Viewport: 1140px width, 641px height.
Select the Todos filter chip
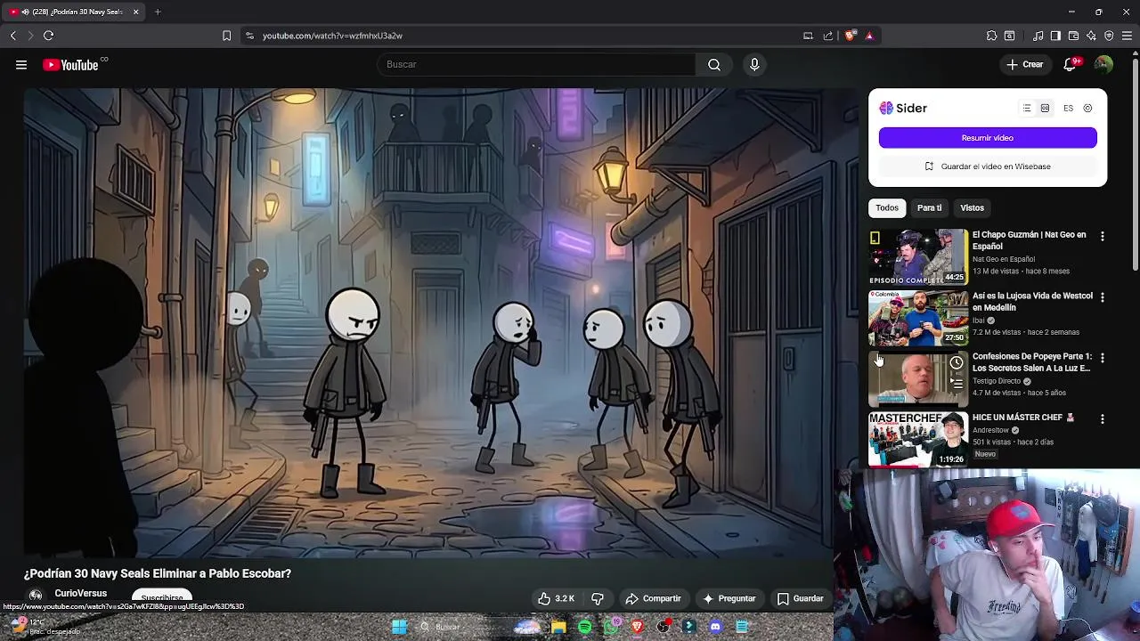coord(887,207)
